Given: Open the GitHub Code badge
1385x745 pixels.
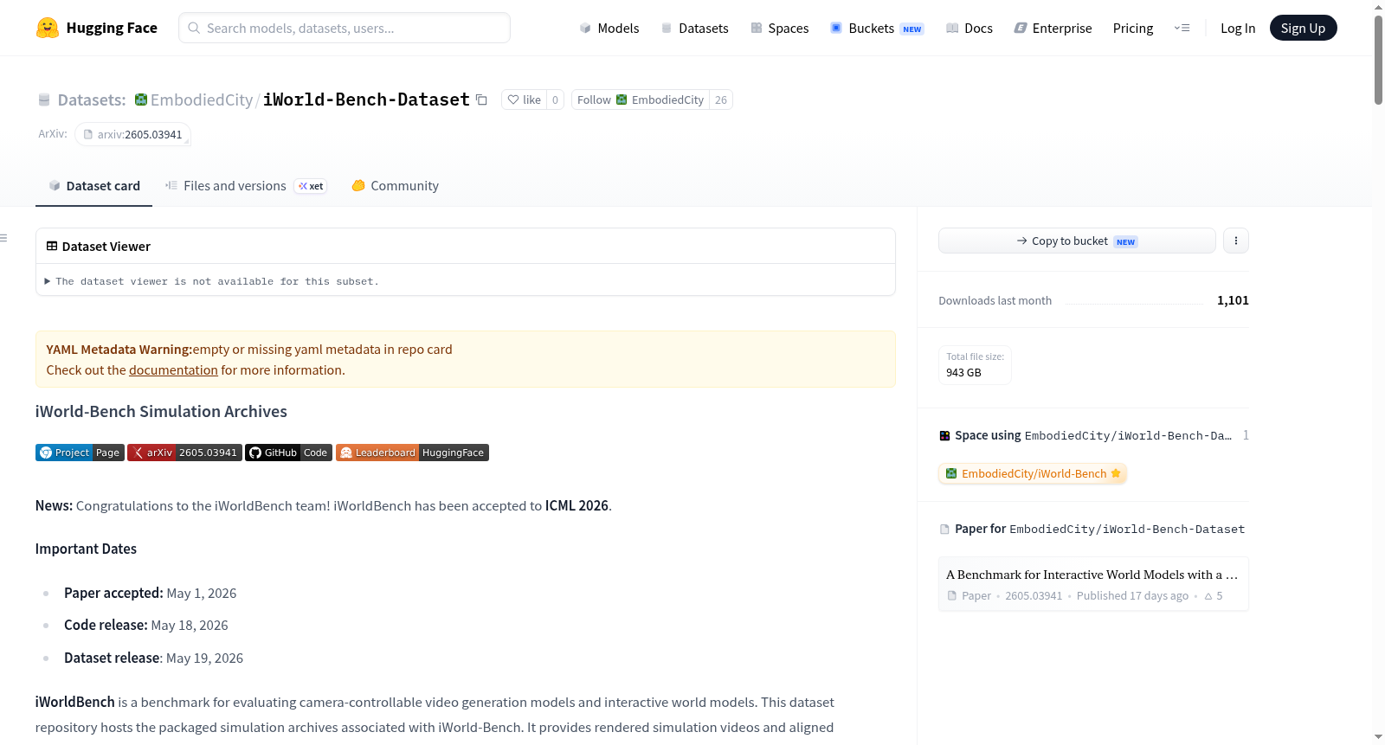Looking at the screenshot, I should pos(288,453).
